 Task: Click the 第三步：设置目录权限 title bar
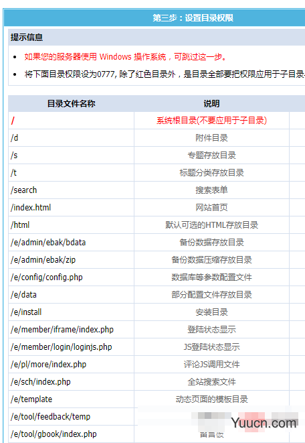193,18
